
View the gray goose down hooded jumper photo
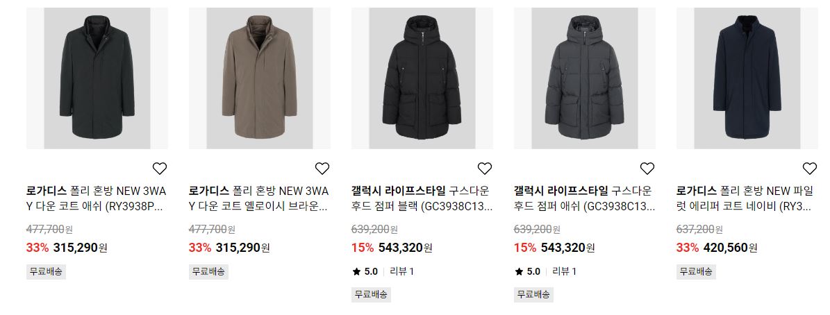(584, 78)
